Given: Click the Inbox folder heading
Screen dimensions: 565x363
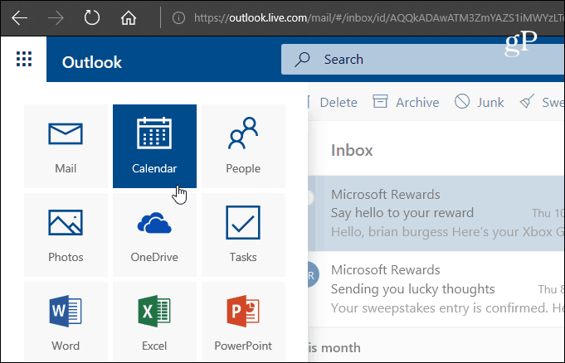Looking at the screenshot, I should [x=352, y=150].
